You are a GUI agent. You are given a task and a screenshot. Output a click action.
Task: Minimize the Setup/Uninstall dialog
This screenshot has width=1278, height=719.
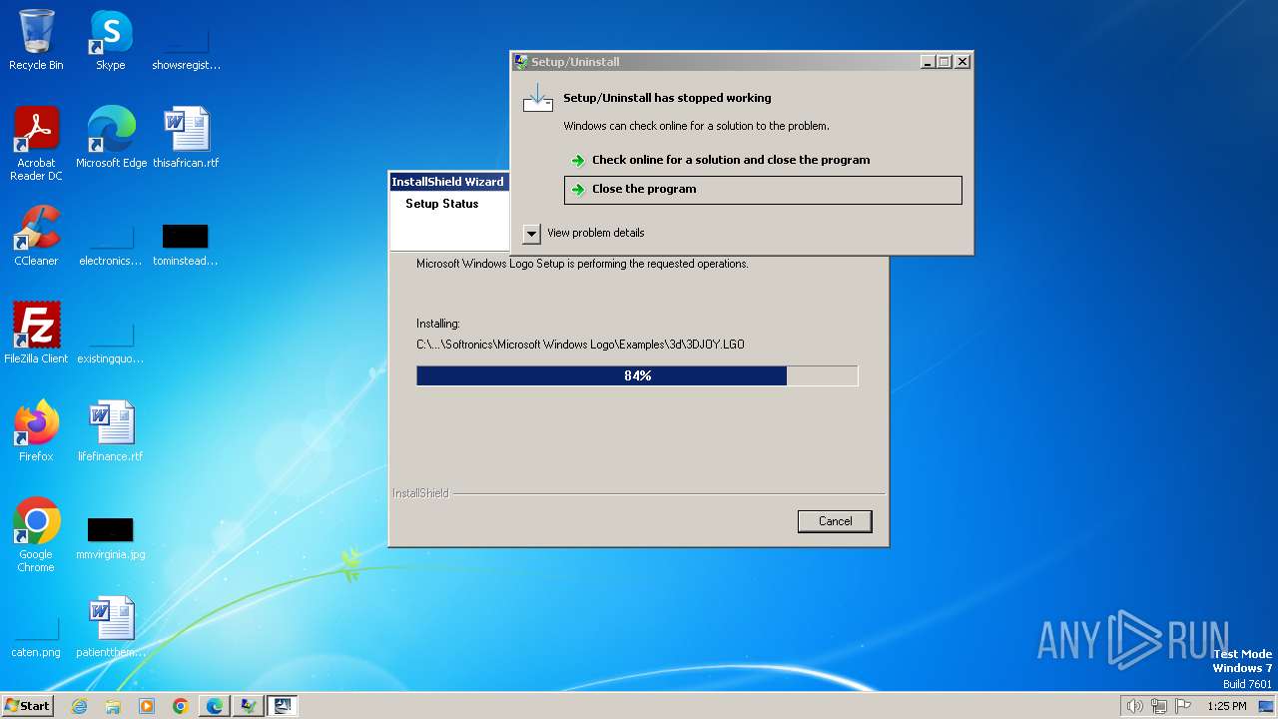point(928,62)
